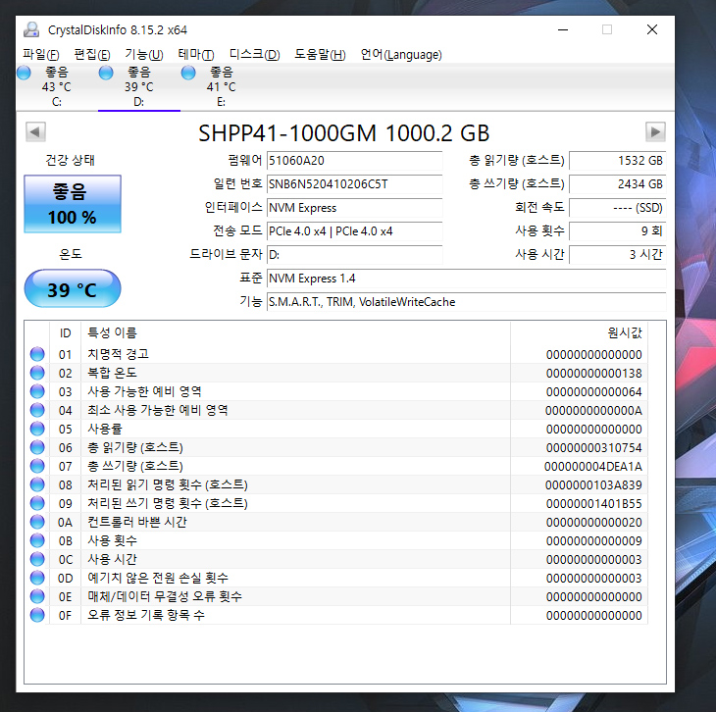Click status orb of 03 사용 가능한 예비 영역

point(37,391)
